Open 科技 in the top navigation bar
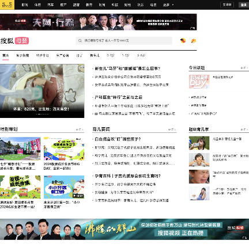This screenshot has width=249, height=248. click(115, 5)
